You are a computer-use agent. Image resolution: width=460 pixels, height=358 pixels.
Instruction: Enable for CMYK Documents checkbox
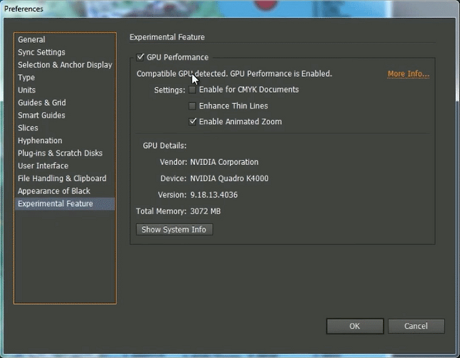pyautogui.click(x=192, y=89)
